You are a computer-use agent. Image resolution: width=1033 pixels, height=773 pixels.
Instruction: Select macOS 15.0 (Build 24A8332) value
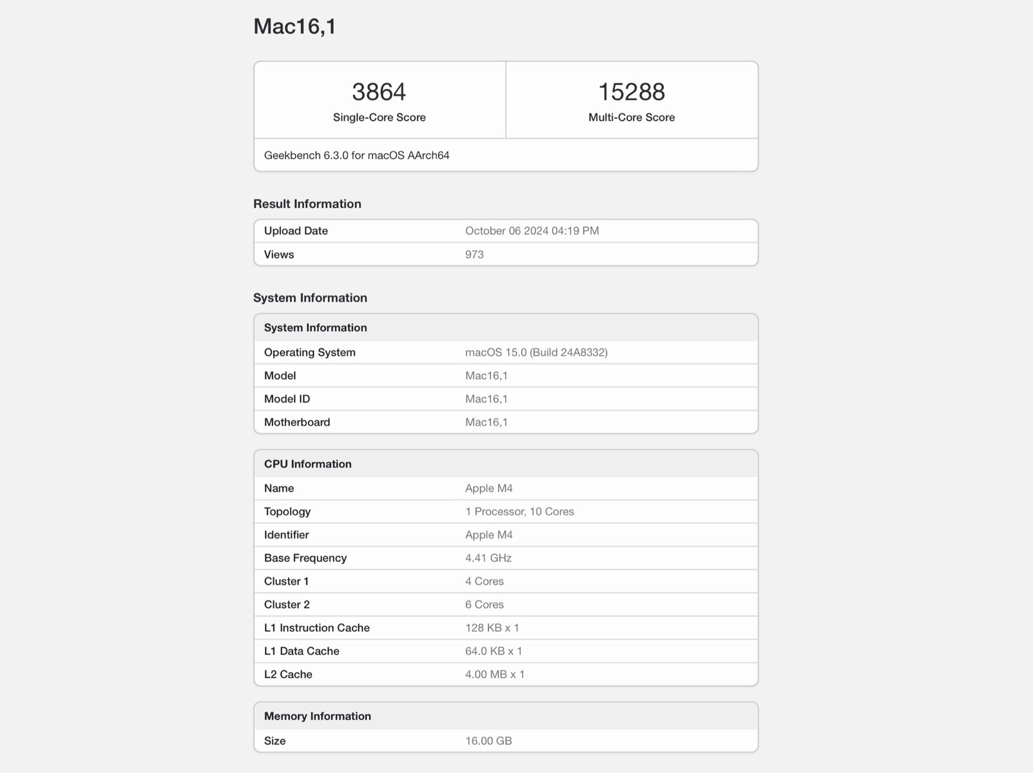(x=536, y=352)
